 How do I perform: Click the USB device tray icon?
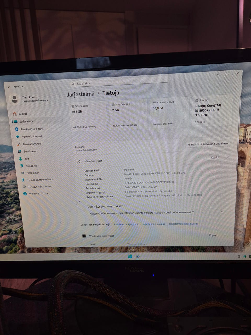pos(239,256)
